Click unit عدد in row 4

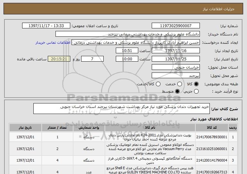coord(89,172)
